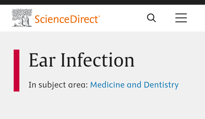Follow the Medicine and Dentistry link

pos(134,85)
